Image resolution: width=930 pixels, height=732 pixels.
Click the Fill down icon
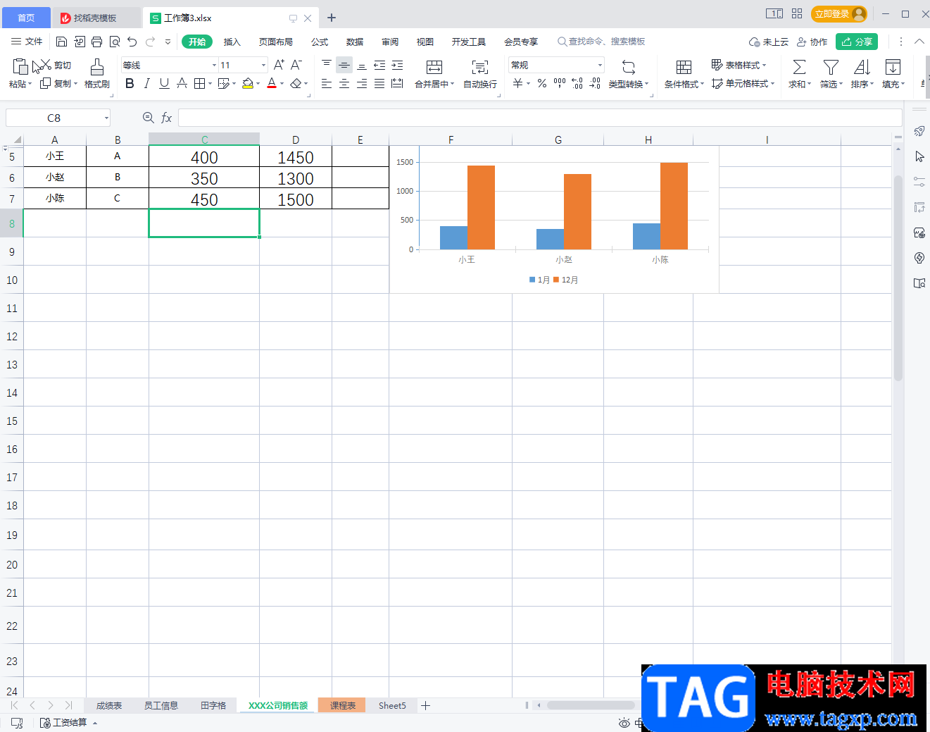pyautogui.click(x=893, y=67)
